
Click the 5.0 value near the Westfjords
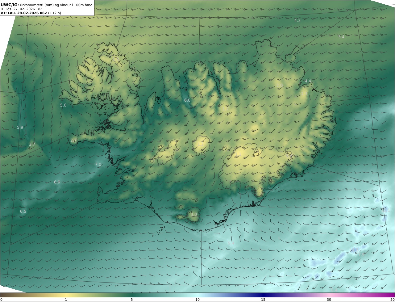63,105
